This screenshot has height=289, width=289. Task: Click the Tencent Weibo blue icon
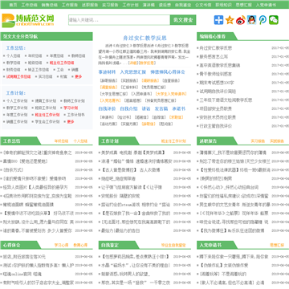coord(263,20)
